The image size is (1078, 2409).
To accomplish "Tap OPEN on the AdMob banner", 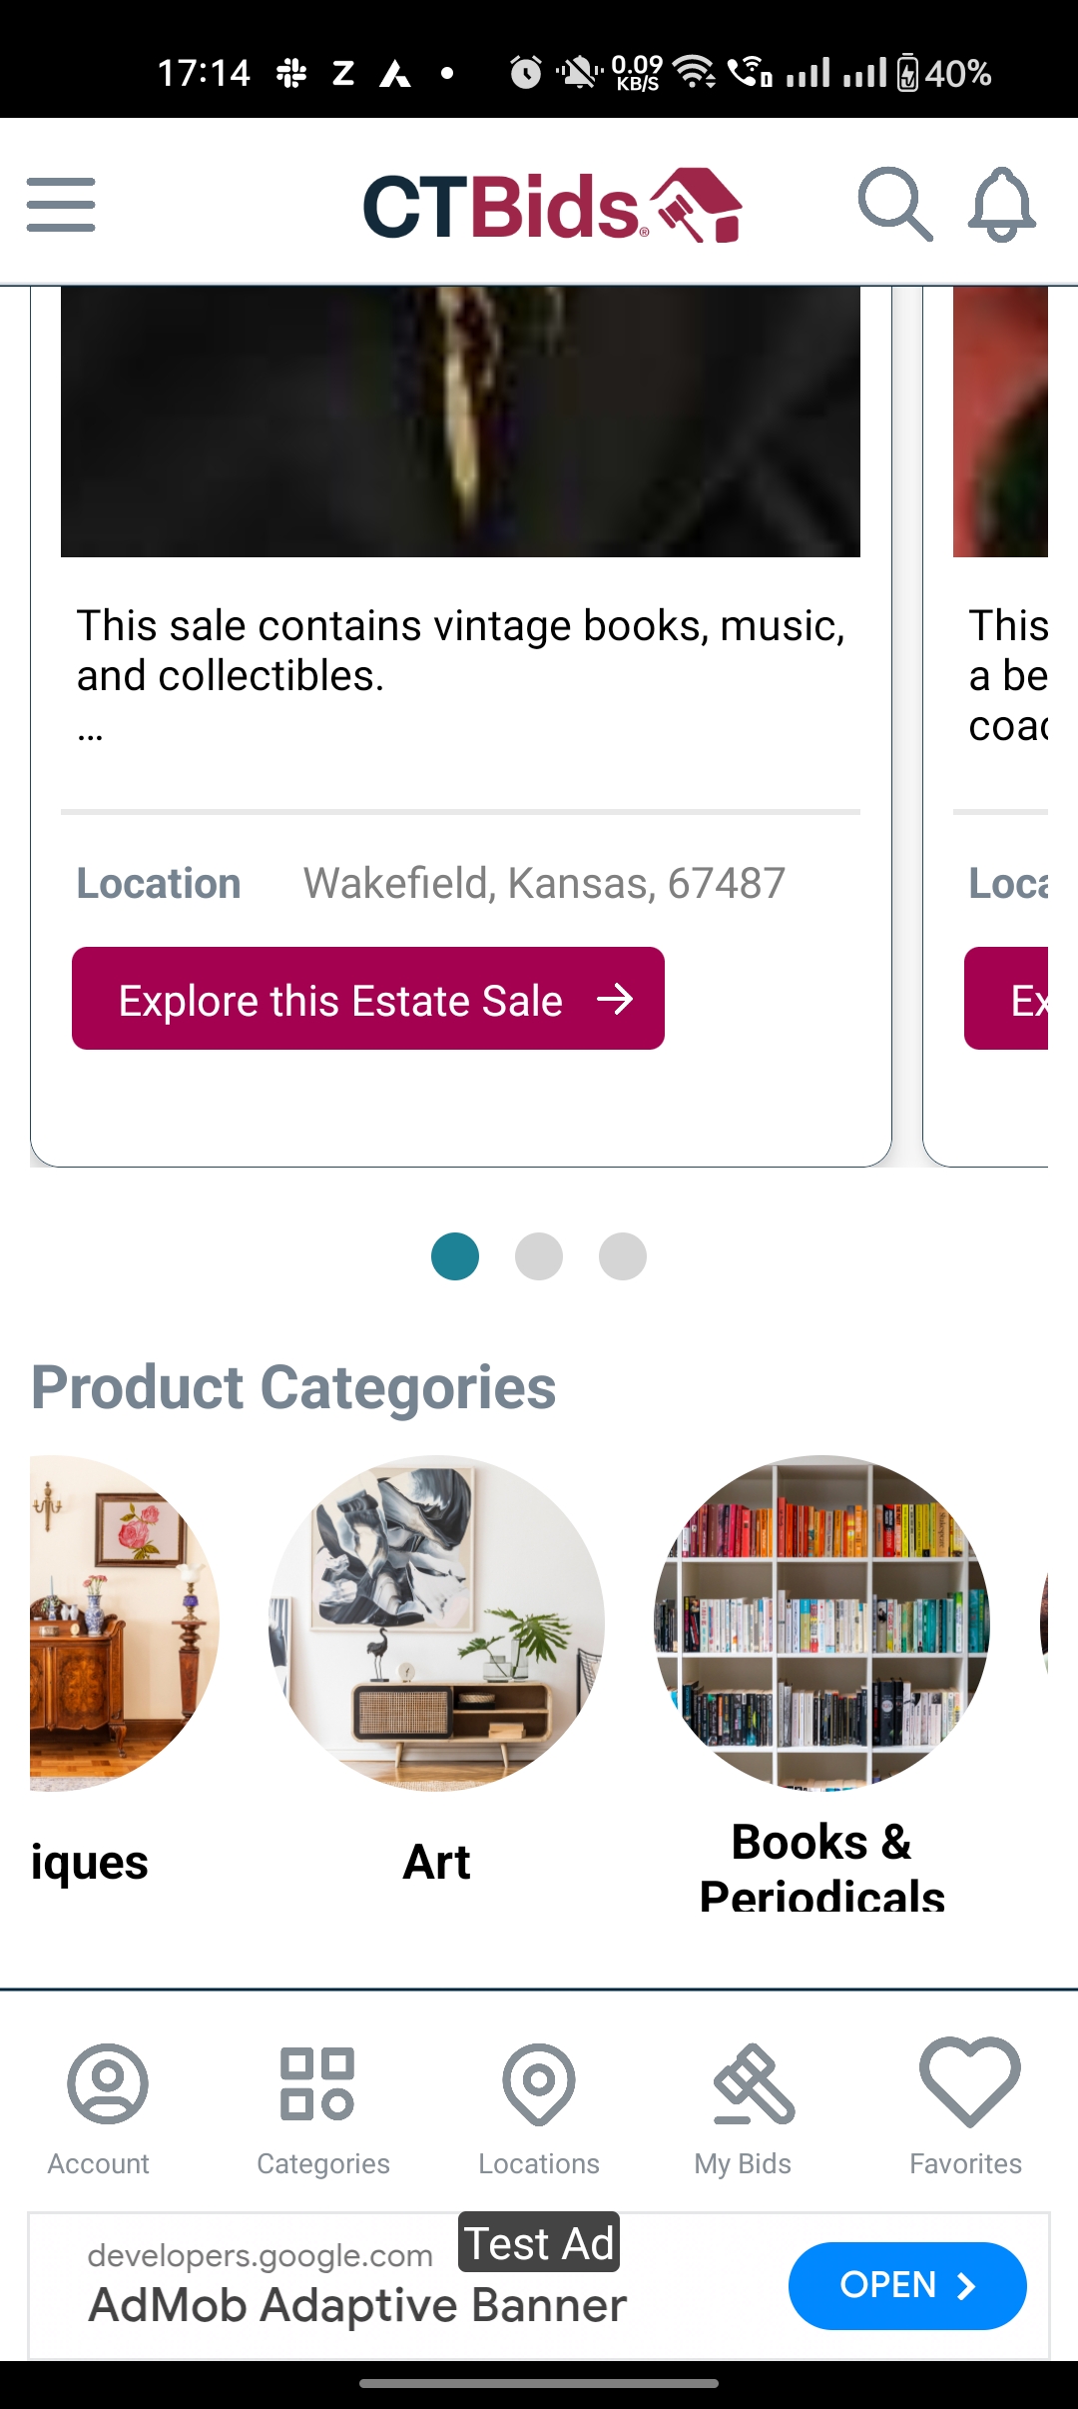I will pyautogui.click(x=906, y=2285).
